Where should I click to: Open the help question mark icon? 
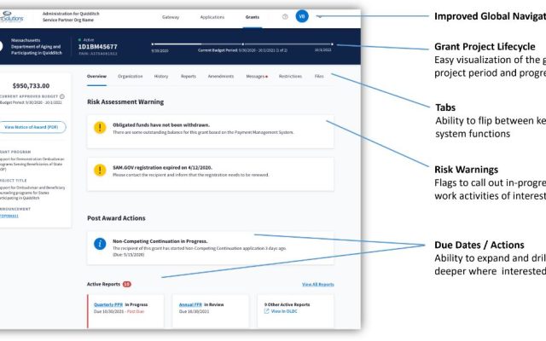(x=285, y=17)
